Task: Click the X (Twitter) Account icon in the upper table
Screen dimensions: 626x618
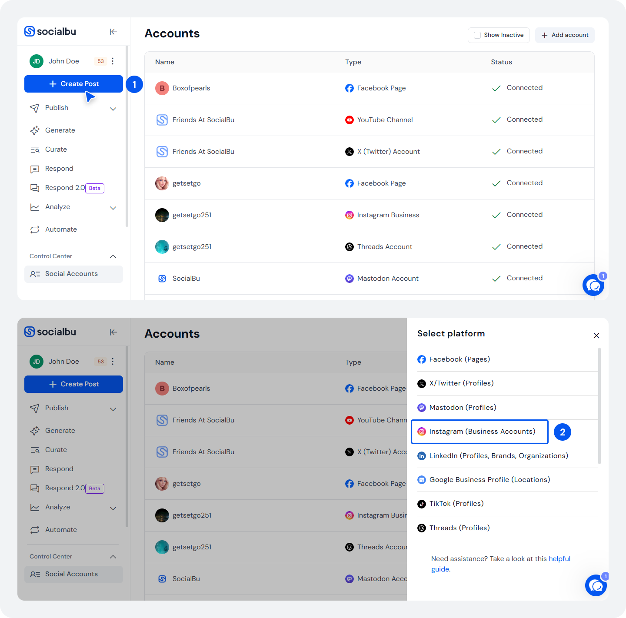Action: point(350,152)
